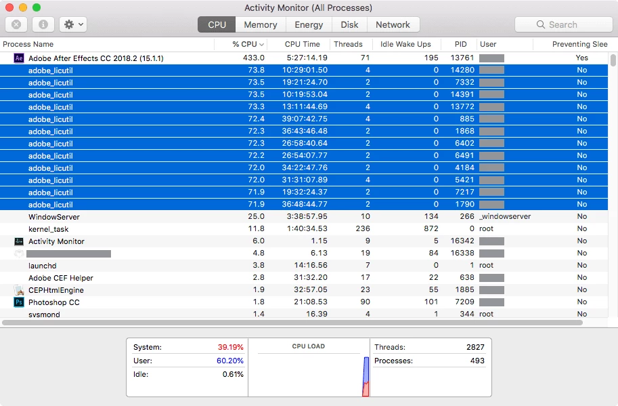Open the gear action dropdown menu
This screenshot has height=406, width=618.
(x=73, y=24)
